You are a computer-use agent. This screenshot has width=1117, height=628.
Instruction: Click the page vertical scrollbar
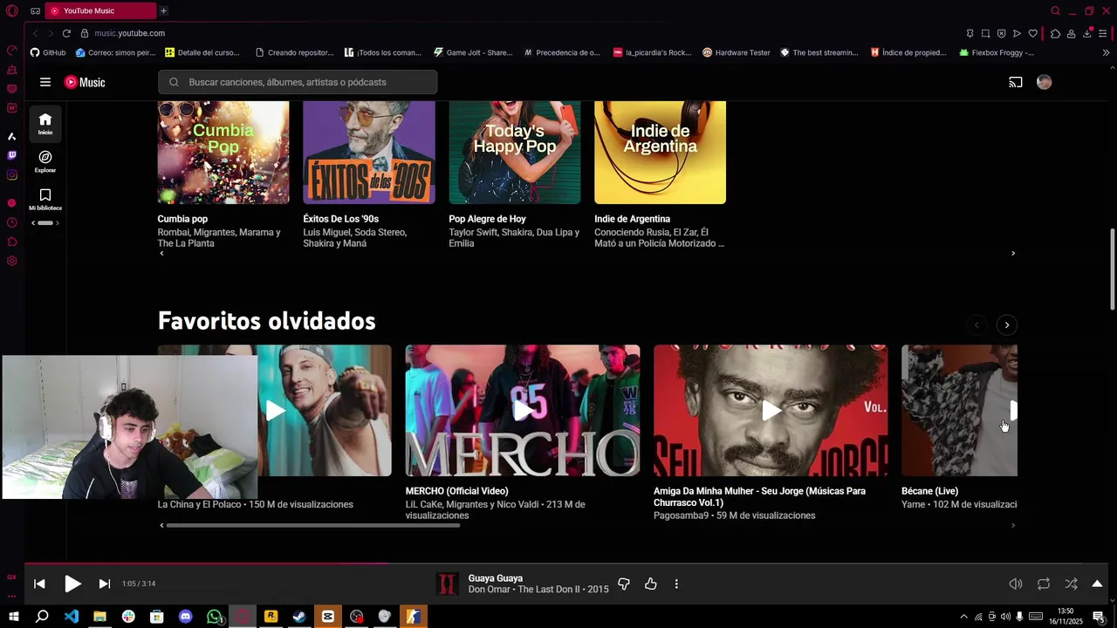point(1112,269)
